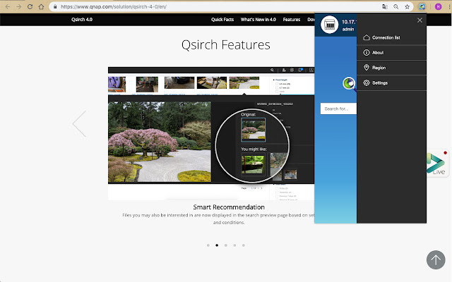Click the Qsirch magnifier logo icon
452x282 pixels.
click(348, 84)
